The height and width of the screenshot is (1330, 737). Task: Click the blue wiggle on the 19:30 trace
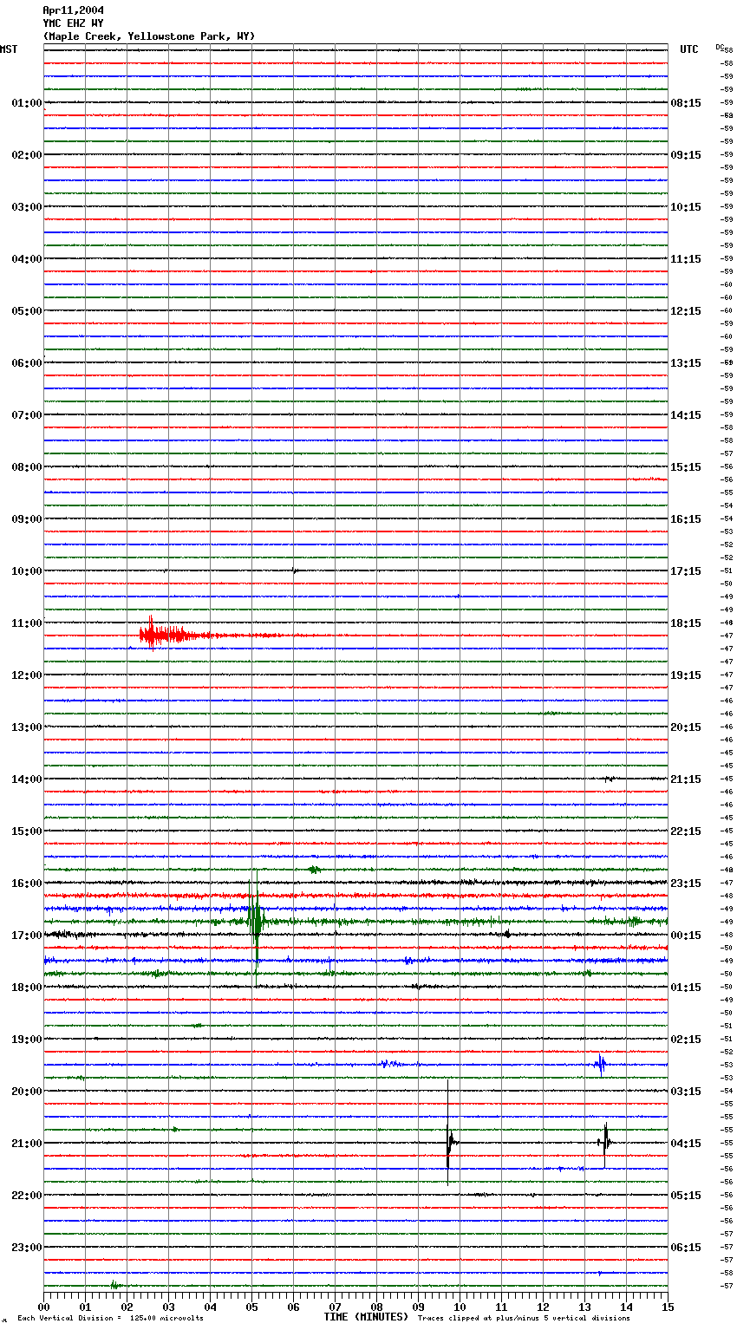[600, 1064]
